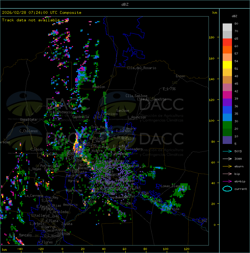250x253 pixels.
Task: Pick the yellow swatch below 54 dBZ
Action: point(227,65)
